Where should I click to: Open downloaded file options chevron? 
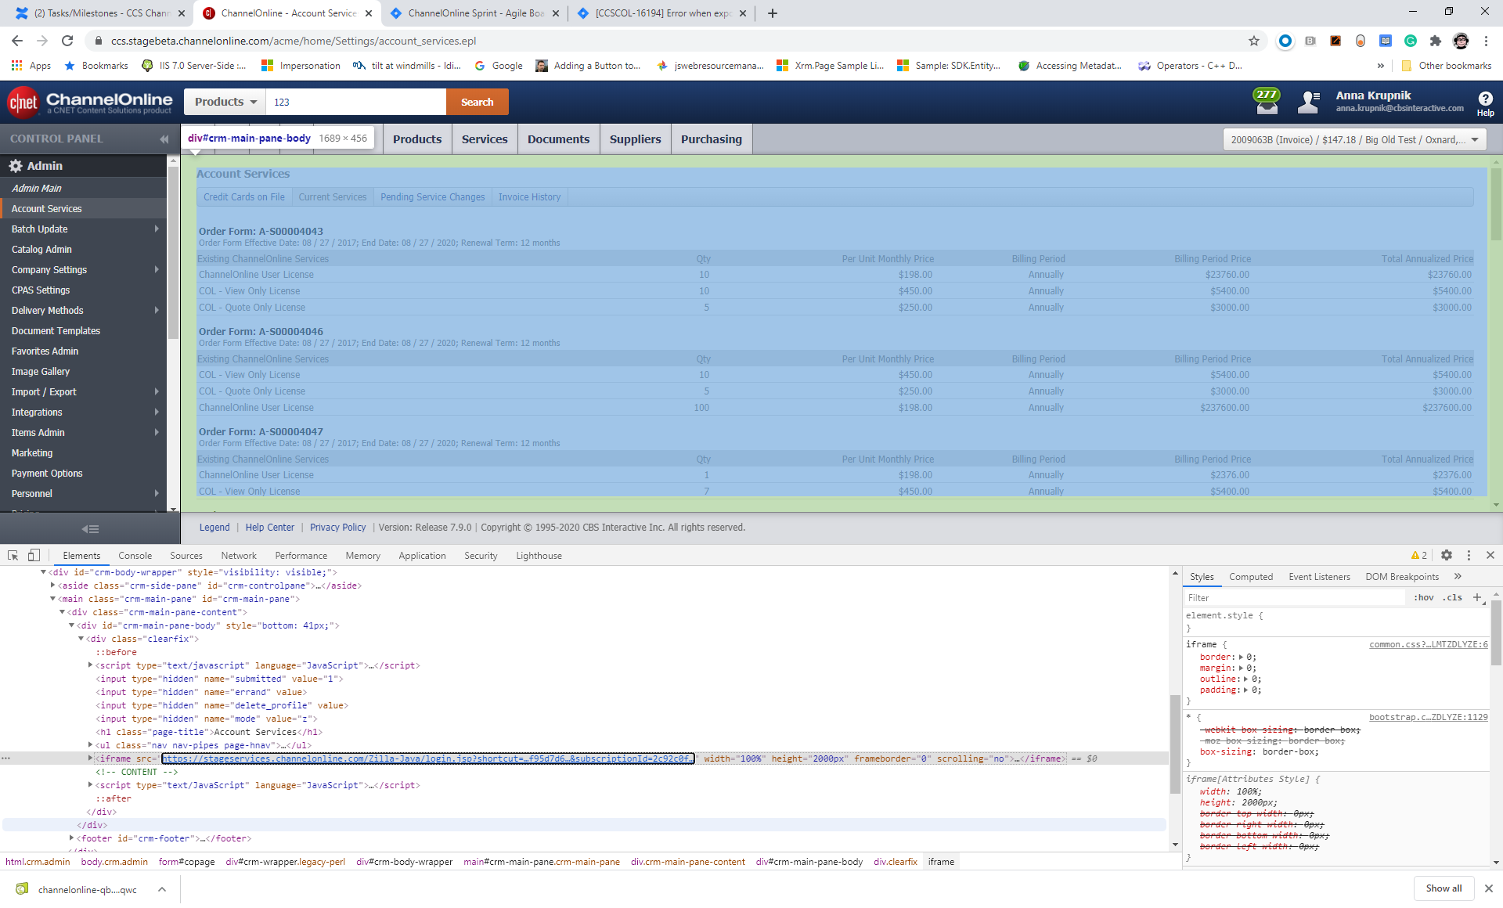161,889
